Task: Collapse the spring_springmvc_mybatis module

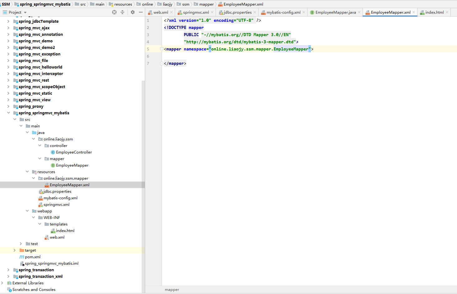Action: (x=8, y=113)
